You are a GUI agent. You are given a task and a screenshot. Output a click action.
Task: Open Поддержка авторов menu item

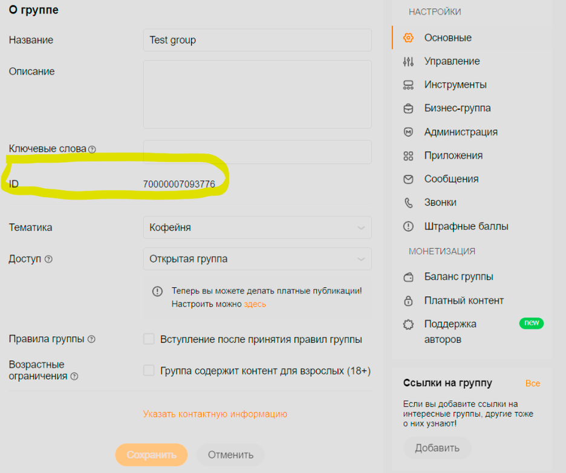(450, 324)
